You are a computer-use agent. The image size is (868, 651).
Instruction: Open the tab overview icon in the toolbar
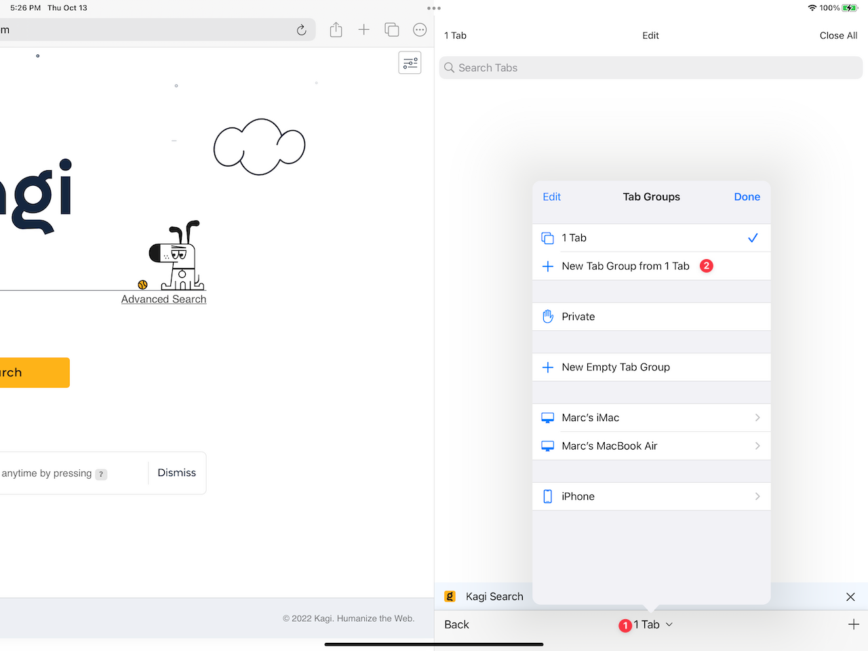pos(392,29)
